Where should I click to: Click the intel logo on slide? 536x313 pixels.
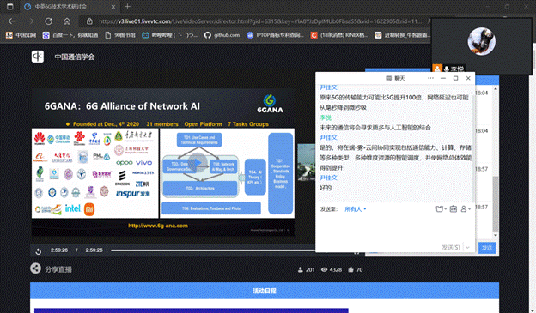click(73, 208)
